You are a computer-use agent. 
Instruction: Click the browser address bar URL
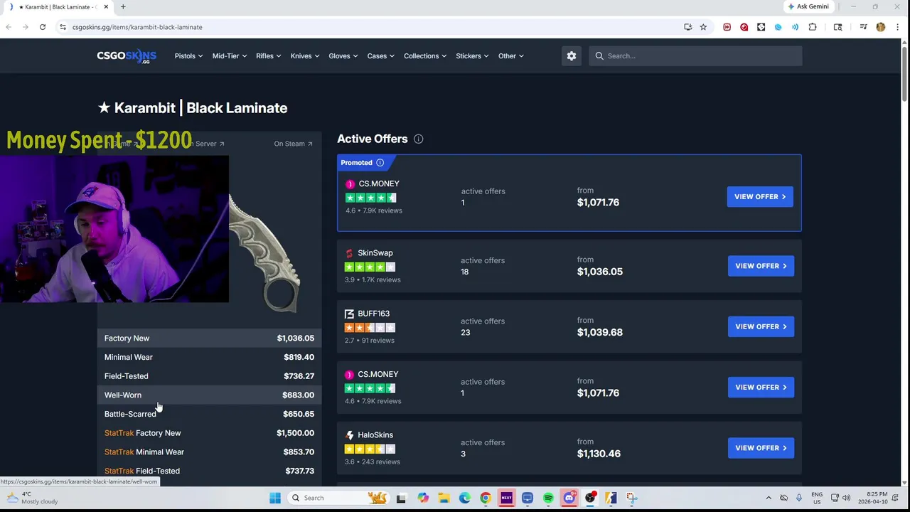[137, 27]
